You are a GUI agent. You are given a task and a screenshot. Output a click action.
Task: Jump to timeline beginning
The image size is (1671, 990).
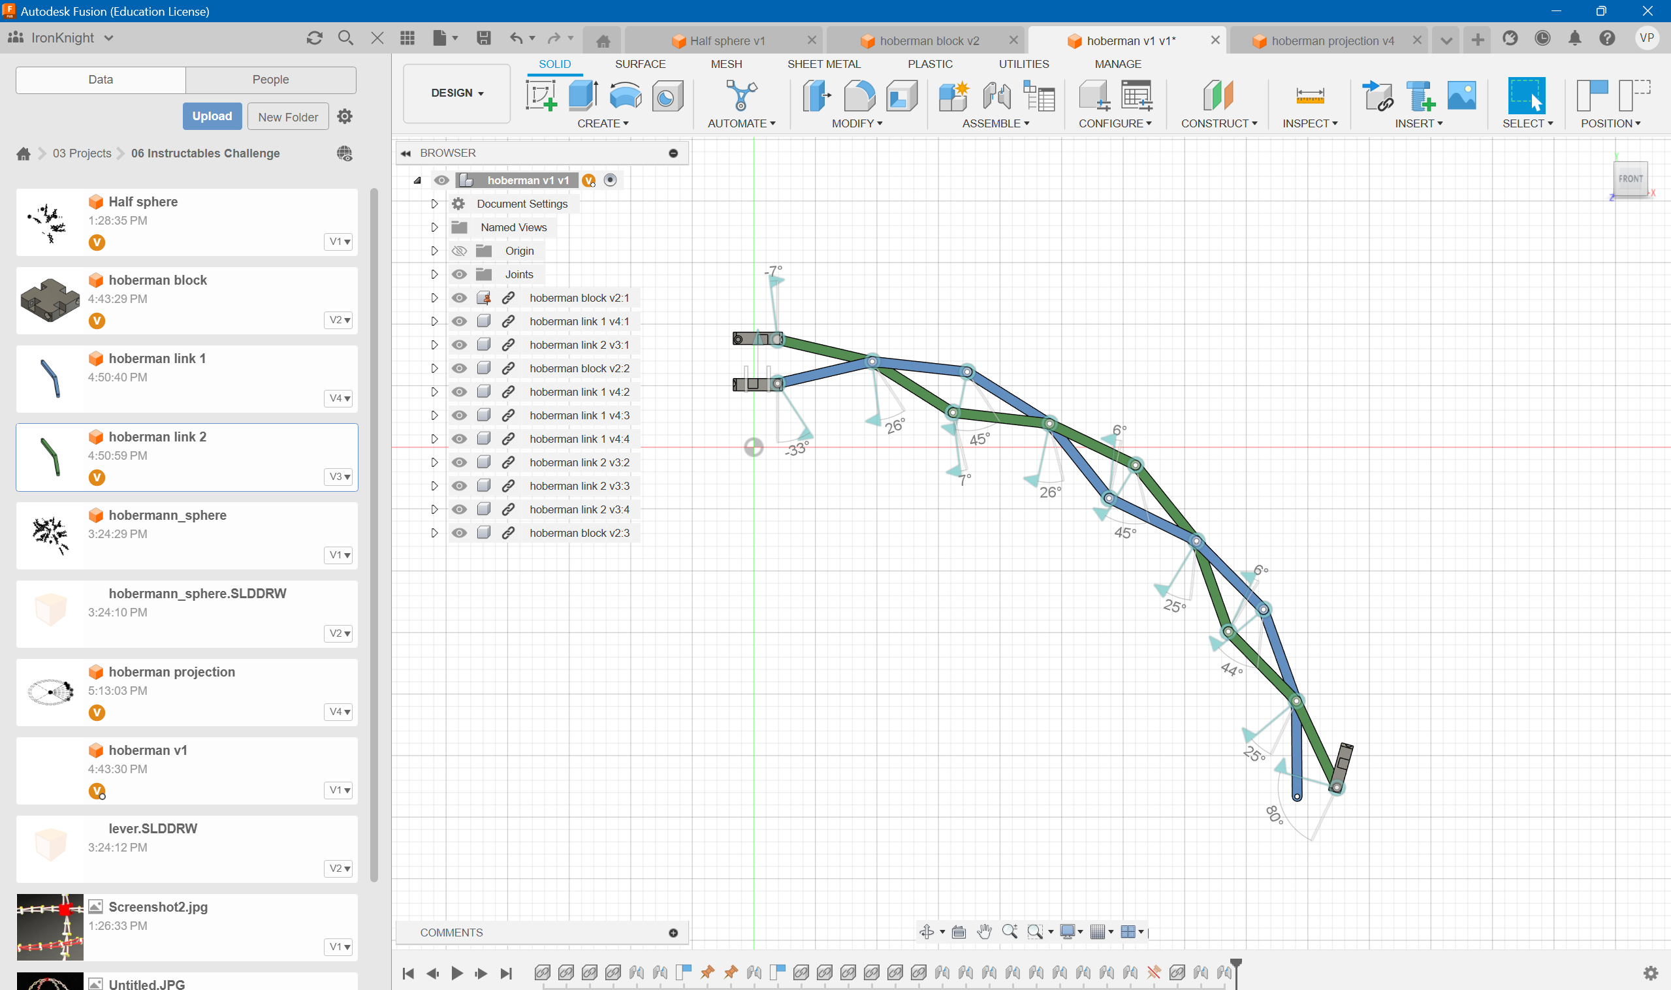pos(408,973)
